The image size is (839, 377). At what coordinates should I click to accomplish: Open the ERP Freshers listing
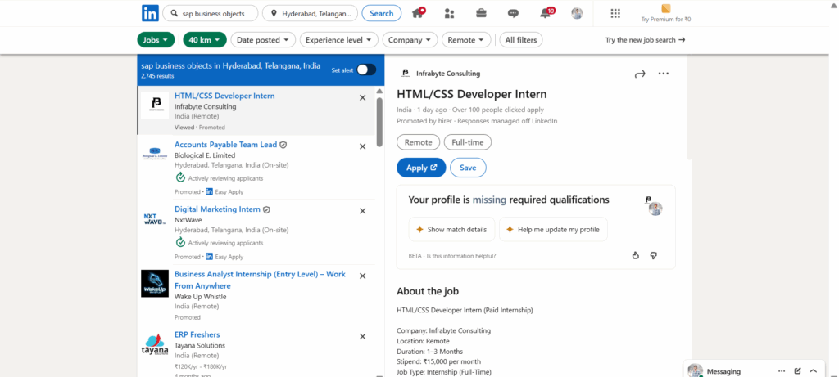197,334
